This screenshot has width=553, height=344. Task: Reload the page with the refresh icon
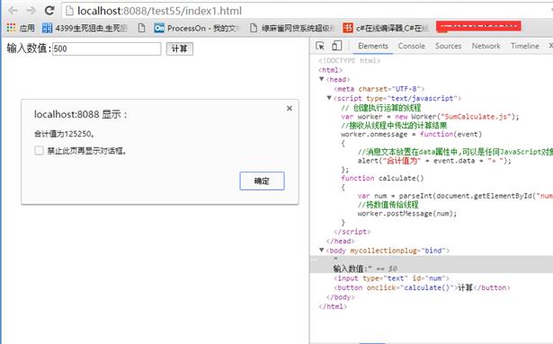(x=49, y=11)
